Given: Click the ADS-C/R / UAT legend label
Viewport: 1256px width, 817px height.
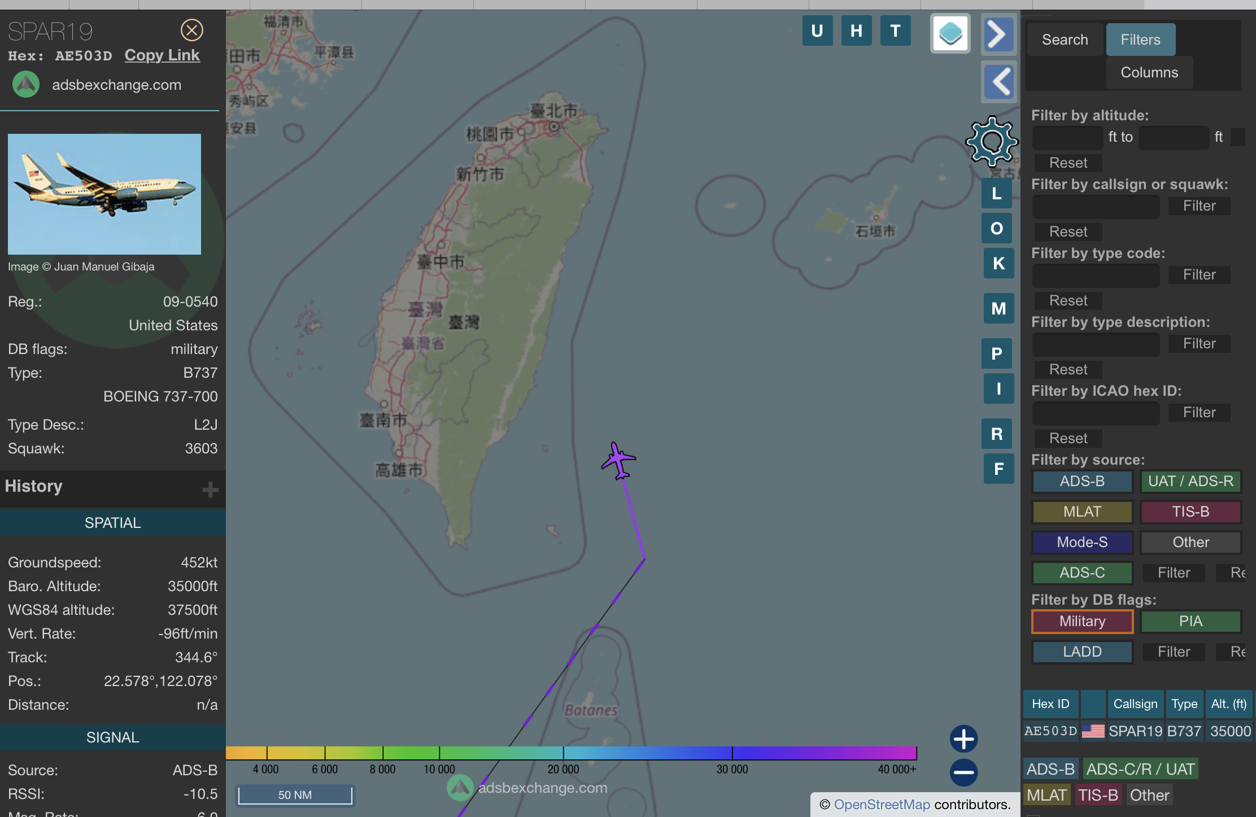Looking at the screenshot, I should point(1140,770).
